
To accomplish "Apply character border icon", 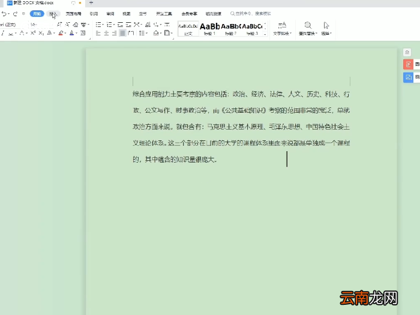I will 83,33.
